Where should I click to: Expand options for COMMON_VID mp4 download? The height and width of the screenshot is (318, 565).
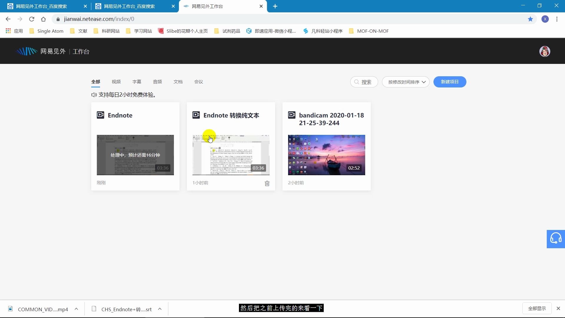76,309
